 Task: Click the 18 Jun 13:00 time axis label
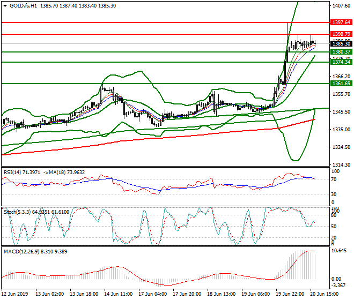point(221,294)
